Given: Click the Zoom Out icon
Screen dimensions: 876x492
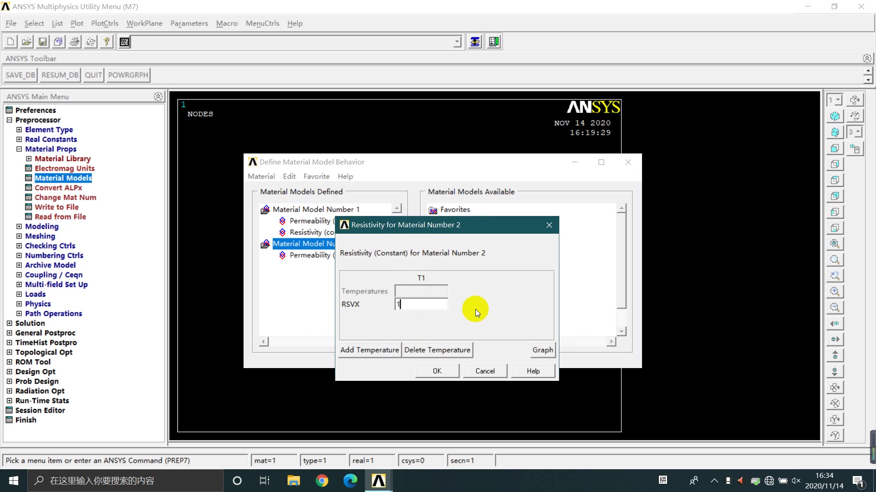Looking at the screenshot, I should (x=834, y=307).
